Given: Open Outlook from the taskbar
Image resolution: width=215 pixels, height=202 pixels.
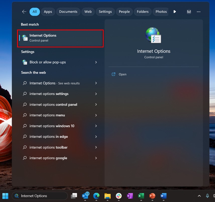Looking at the screenshot, I should click(x=85, y=196).
